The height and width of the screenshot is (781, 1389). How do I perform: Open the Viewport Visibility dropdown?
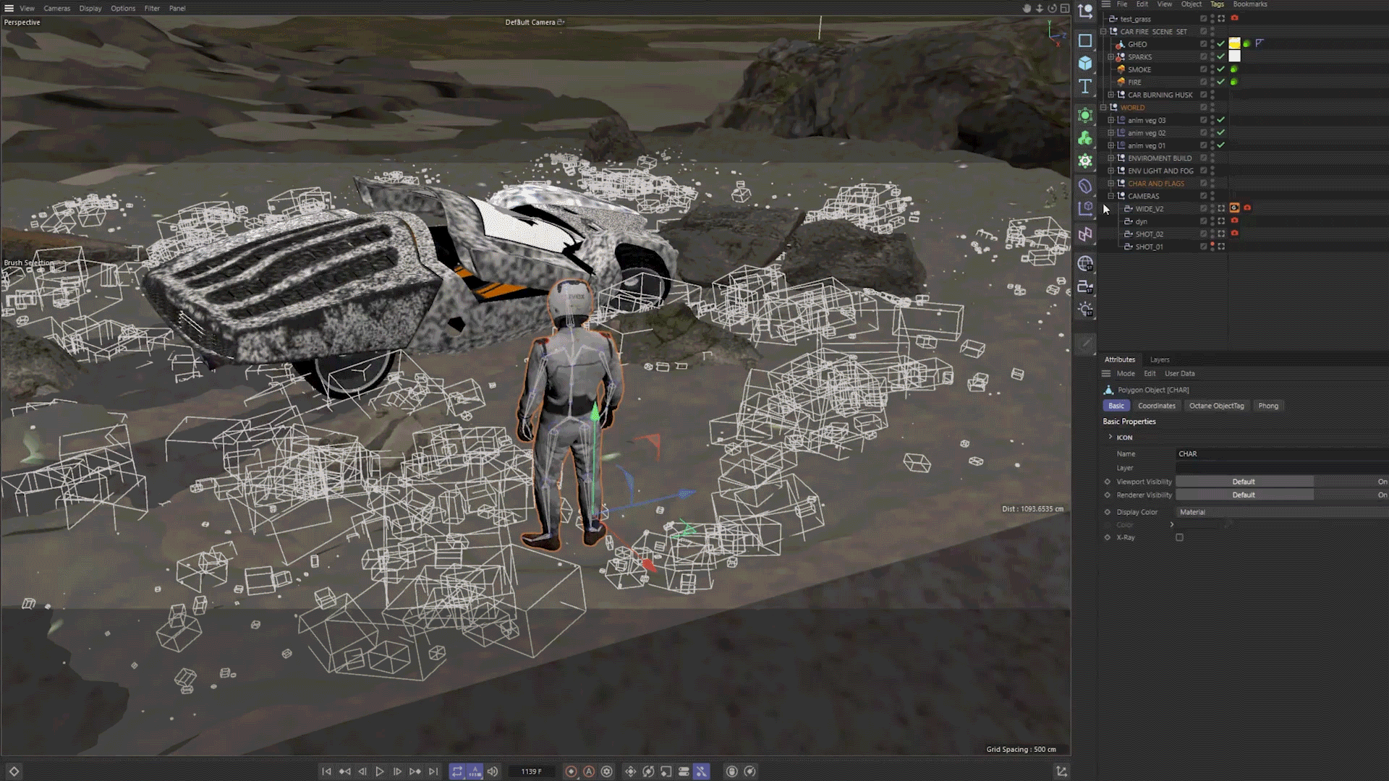(x=1244, y=482)
